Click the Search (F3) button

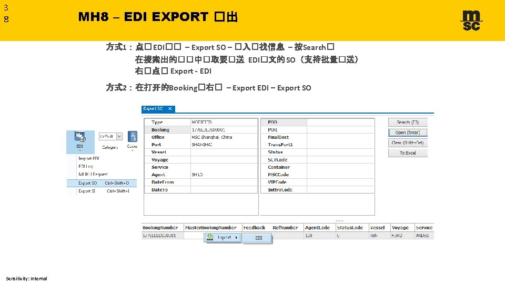click(408, 122)
